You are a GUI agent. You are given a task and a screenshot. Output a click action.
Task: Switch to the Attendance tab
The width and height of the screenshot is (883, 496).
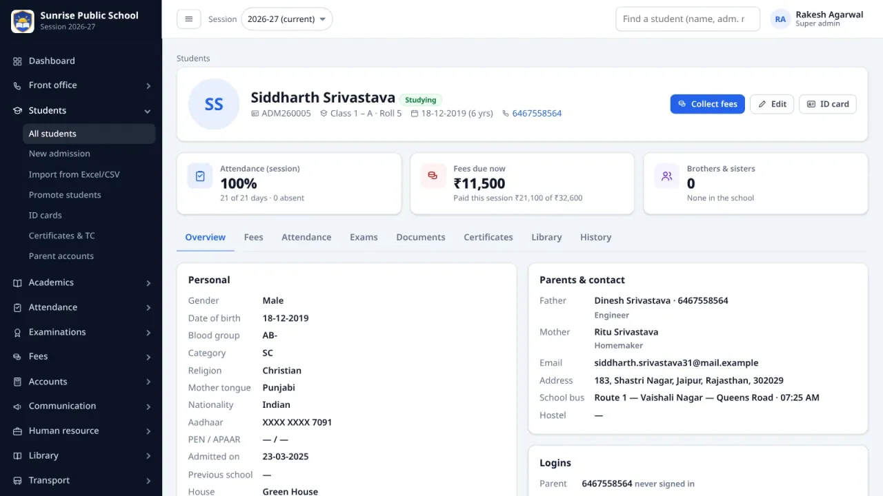pos(306,237)
